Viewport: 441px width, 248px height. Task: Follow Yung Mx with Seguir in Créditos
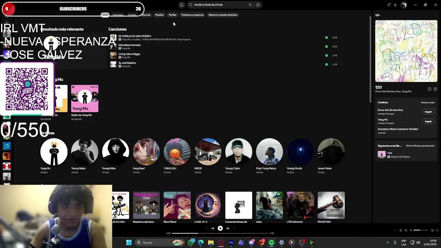click(x=428, y=121)
